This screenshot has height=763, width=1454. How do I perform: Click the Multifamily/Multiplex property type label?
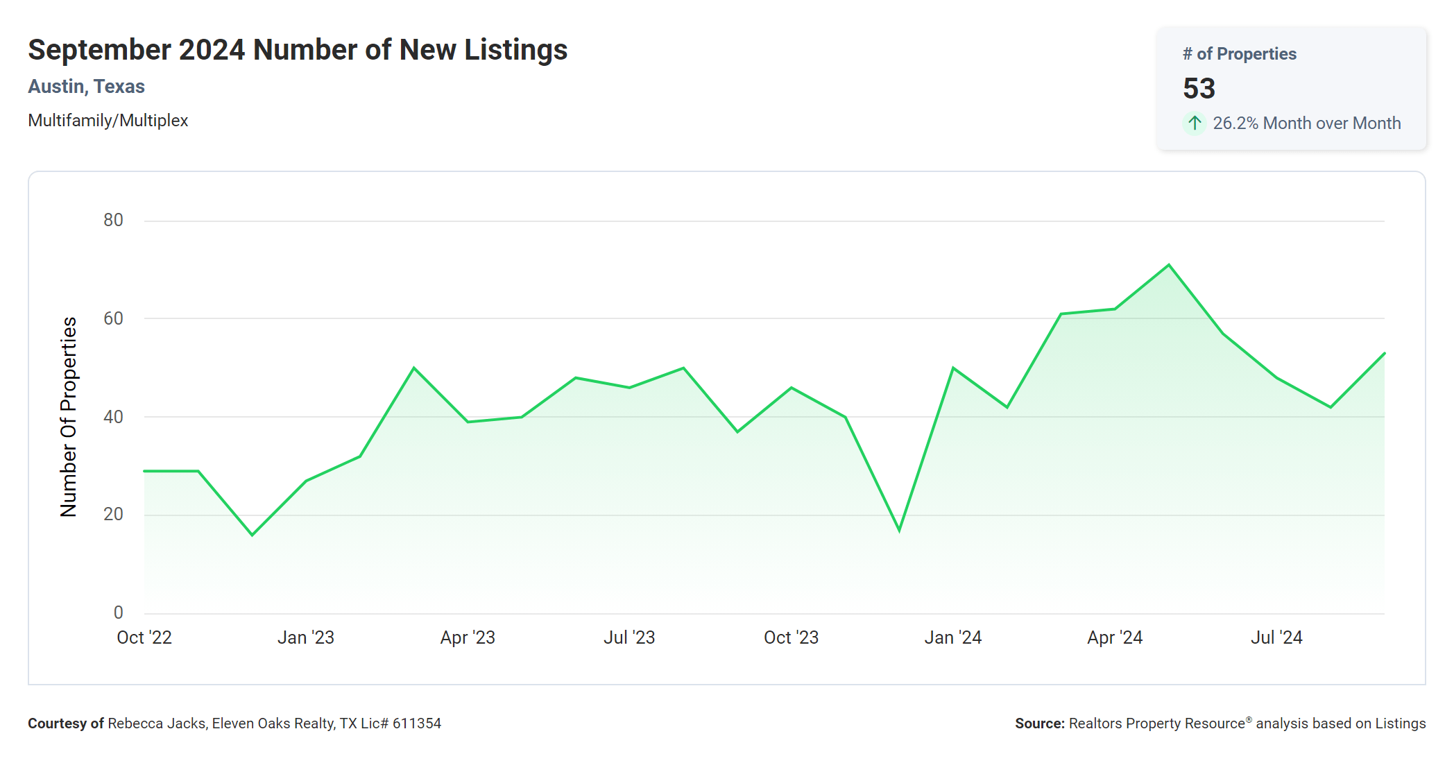tap(108, 121)
